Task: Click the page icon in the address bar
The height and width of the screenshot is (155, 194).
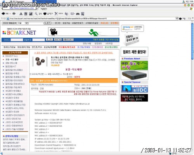Action: coord(8,19)
